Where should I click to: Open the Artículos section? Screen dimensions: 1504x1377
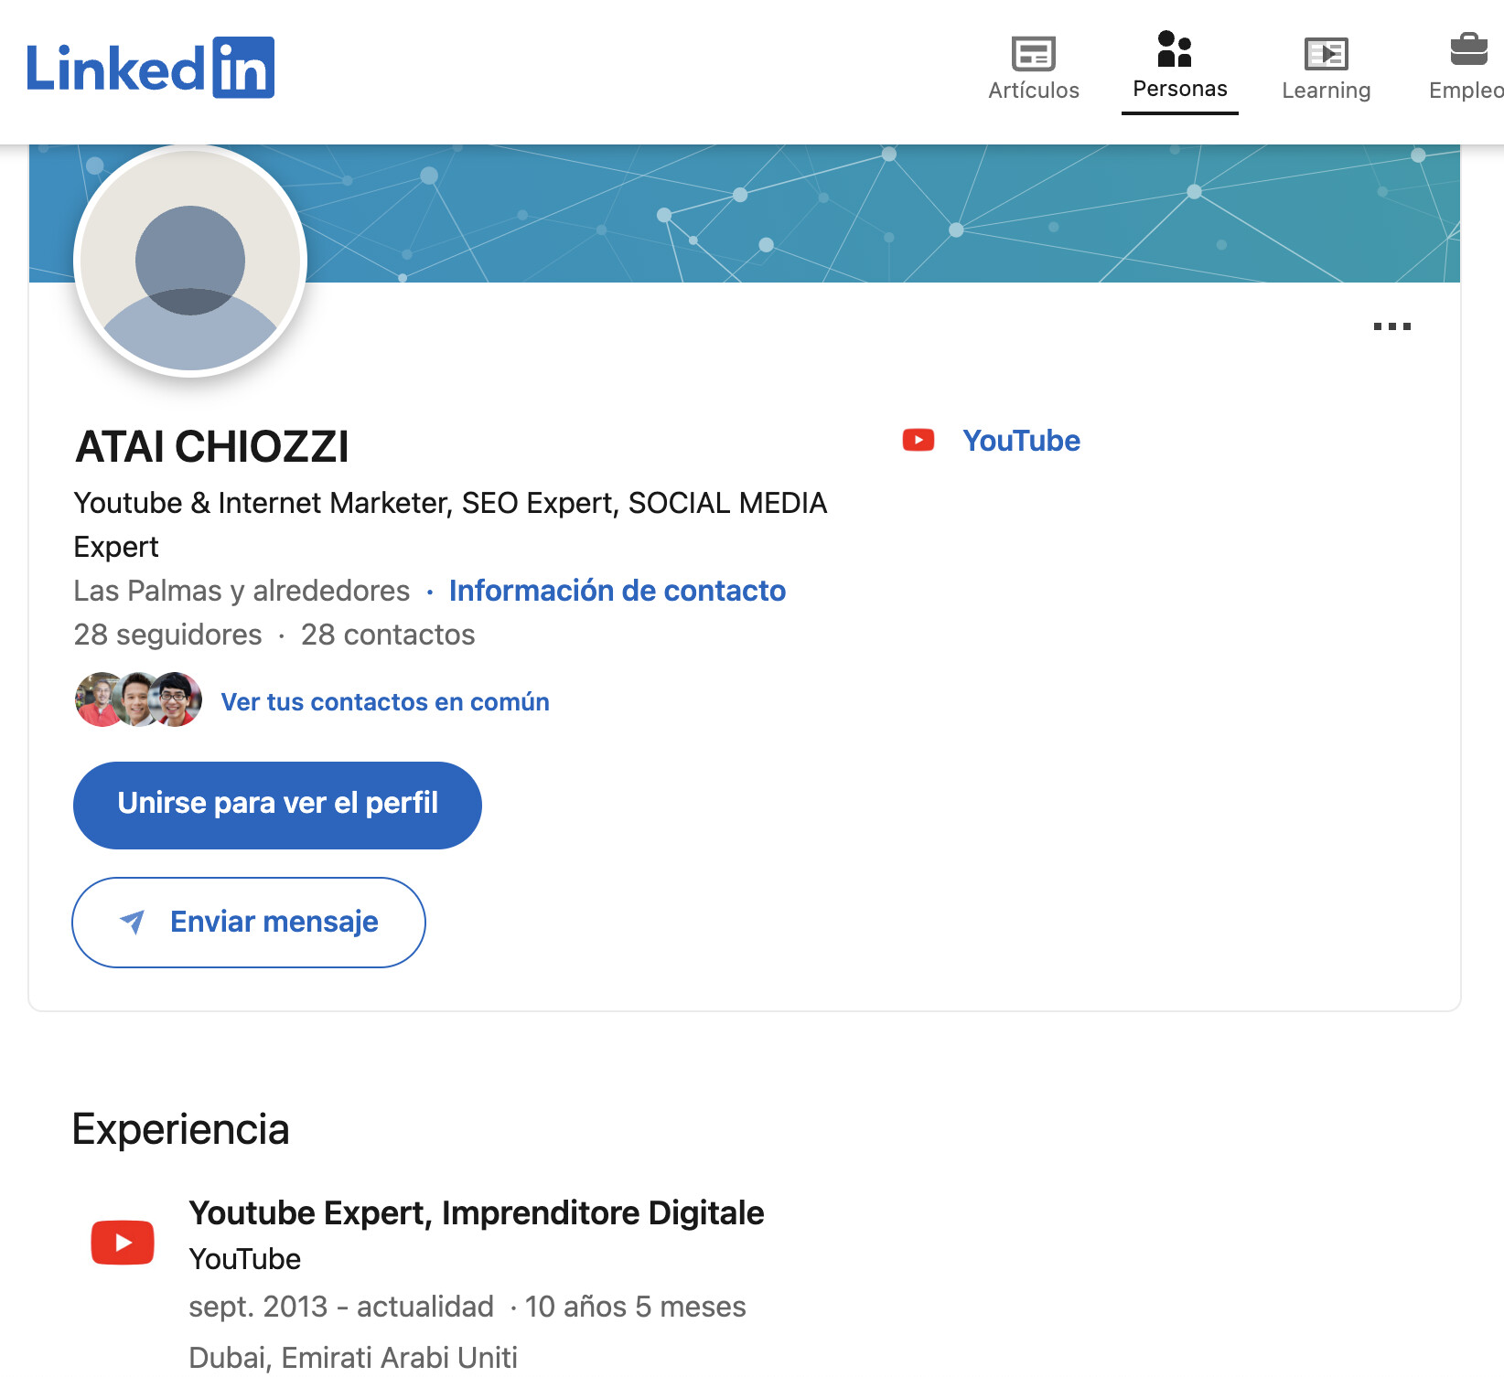pos(1033,69)
